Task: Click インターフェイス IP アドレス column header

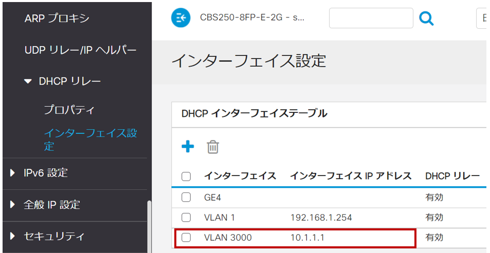Action: (x=351, y=176)
